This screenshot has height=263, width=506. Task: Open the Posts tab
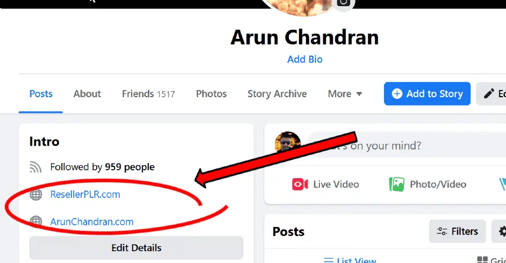tap(40, 94)
